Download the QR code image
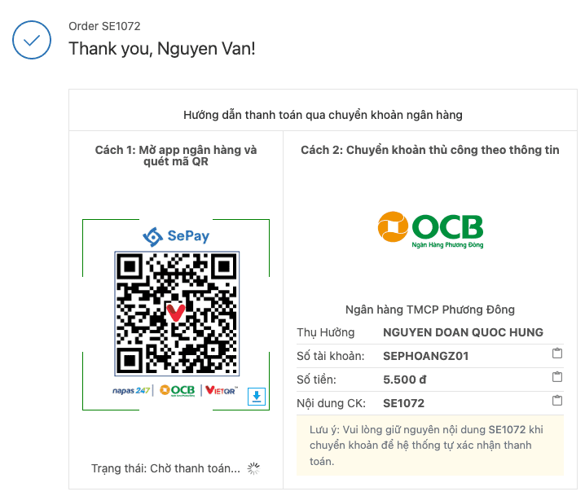 (x=257, y=397)
